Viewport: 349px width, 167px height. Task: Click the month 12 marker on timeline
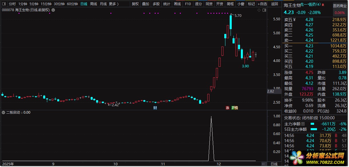coord(219,164)
